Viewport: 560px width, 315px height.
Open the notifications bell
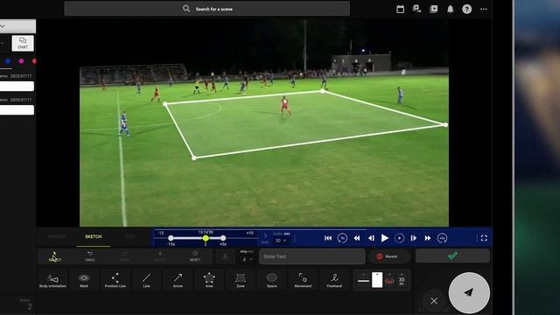[x=451, y=10]
